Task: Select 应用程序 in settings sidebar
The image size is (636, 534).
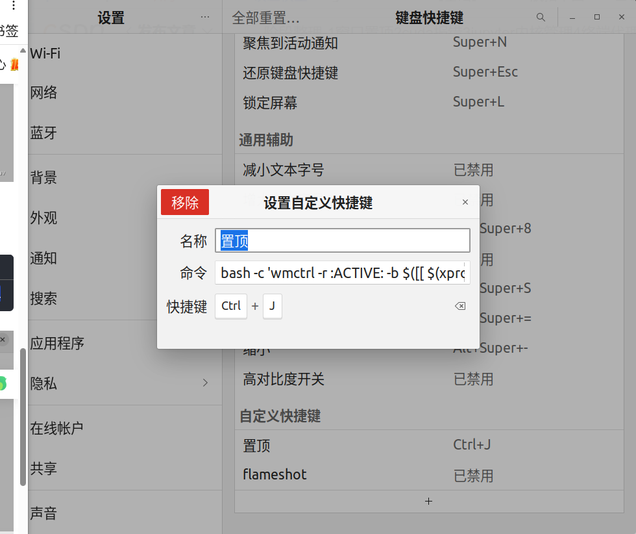Action: (x=125, y=343)
